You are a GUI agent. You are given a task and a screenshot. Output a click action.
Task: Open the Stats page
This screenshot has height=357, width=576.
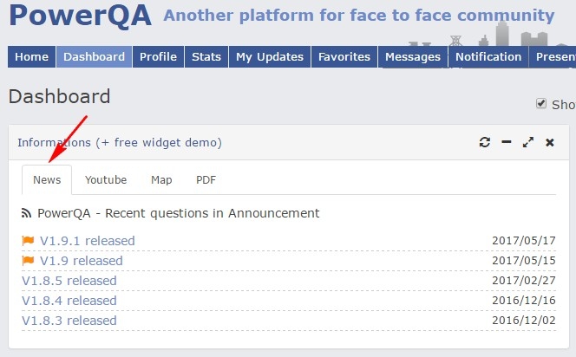[x=206, y=56]
